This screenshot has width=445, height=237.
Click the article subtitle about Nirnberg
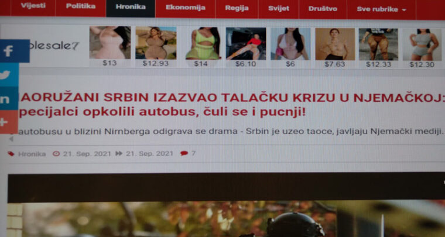pyautogui.click(x=230, y=132)
